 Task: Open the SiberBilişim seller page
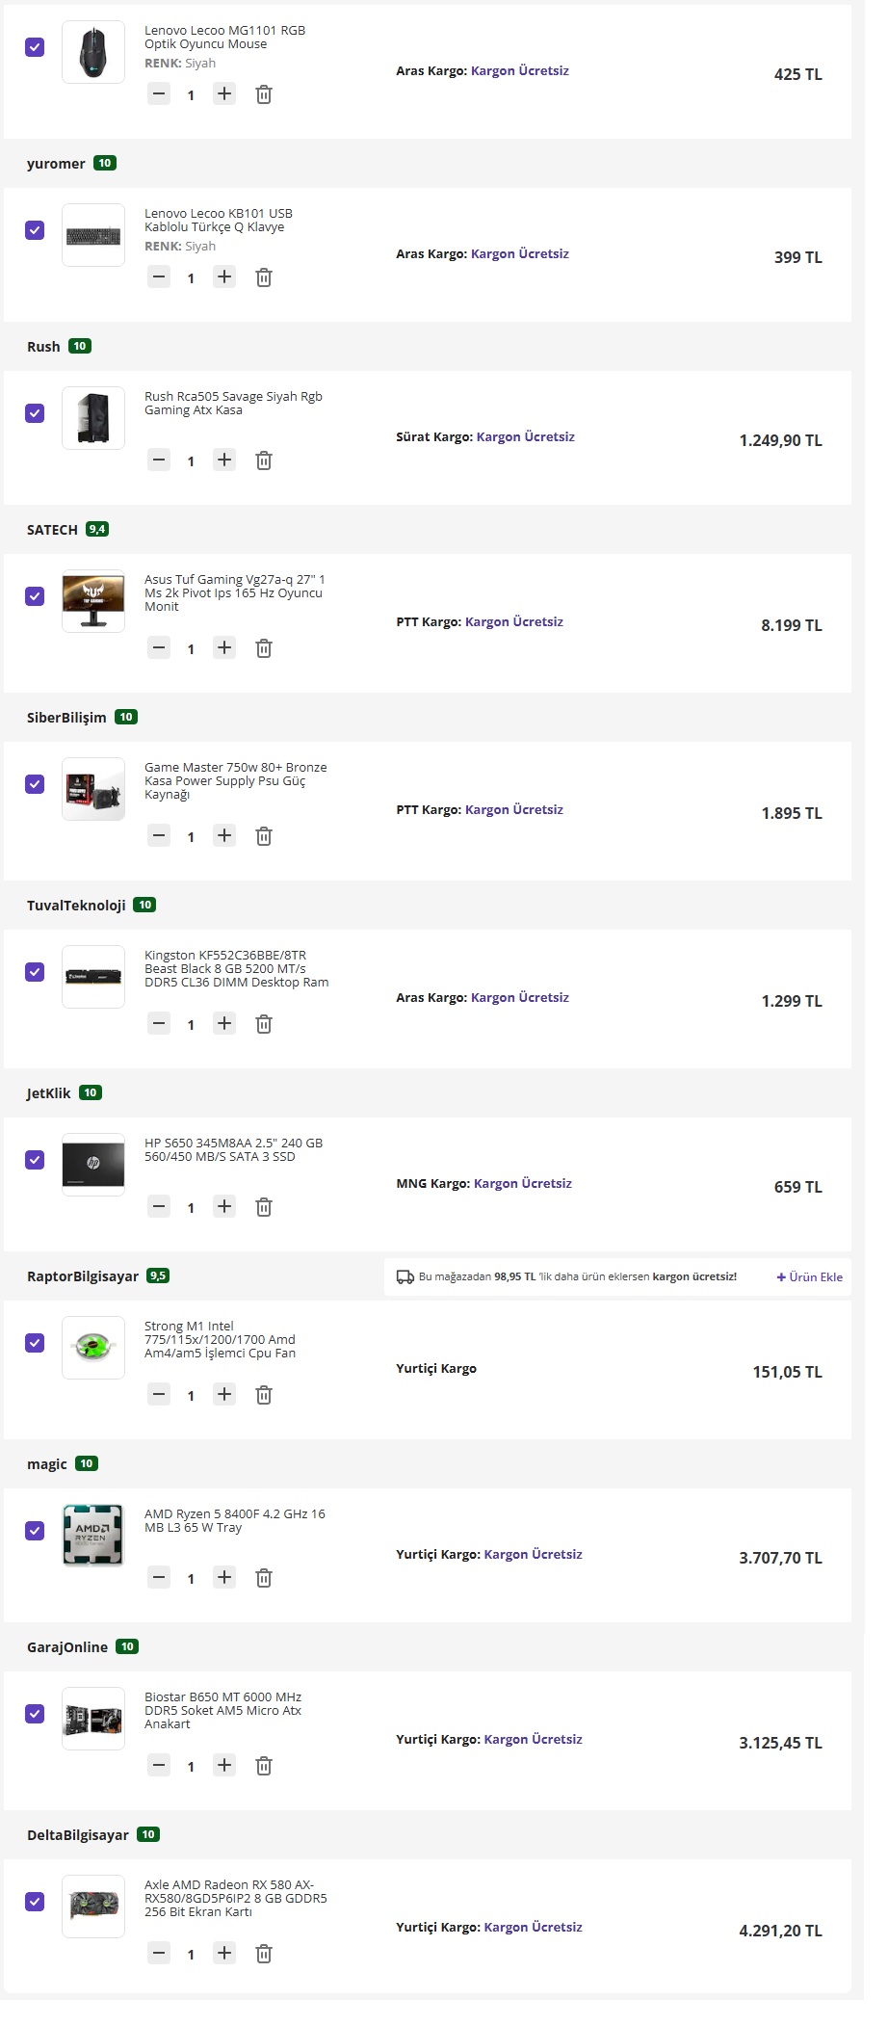pyautogui.click(x=66, y=718)
